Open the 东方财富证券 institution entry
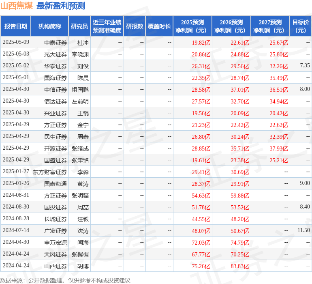This screenshot has height=284, width=312. 50,172
